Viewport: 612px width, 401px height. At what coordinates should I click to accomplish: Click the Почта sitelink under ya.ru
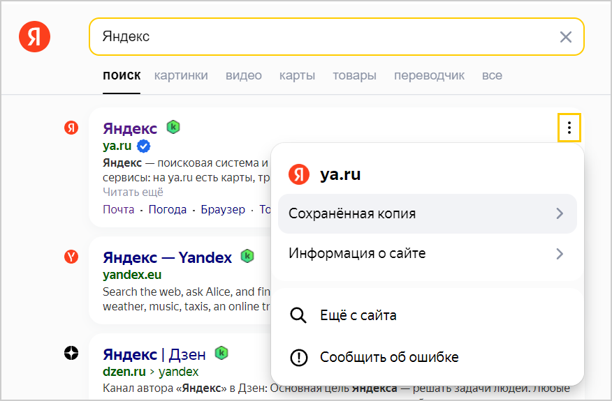[118, 209]
